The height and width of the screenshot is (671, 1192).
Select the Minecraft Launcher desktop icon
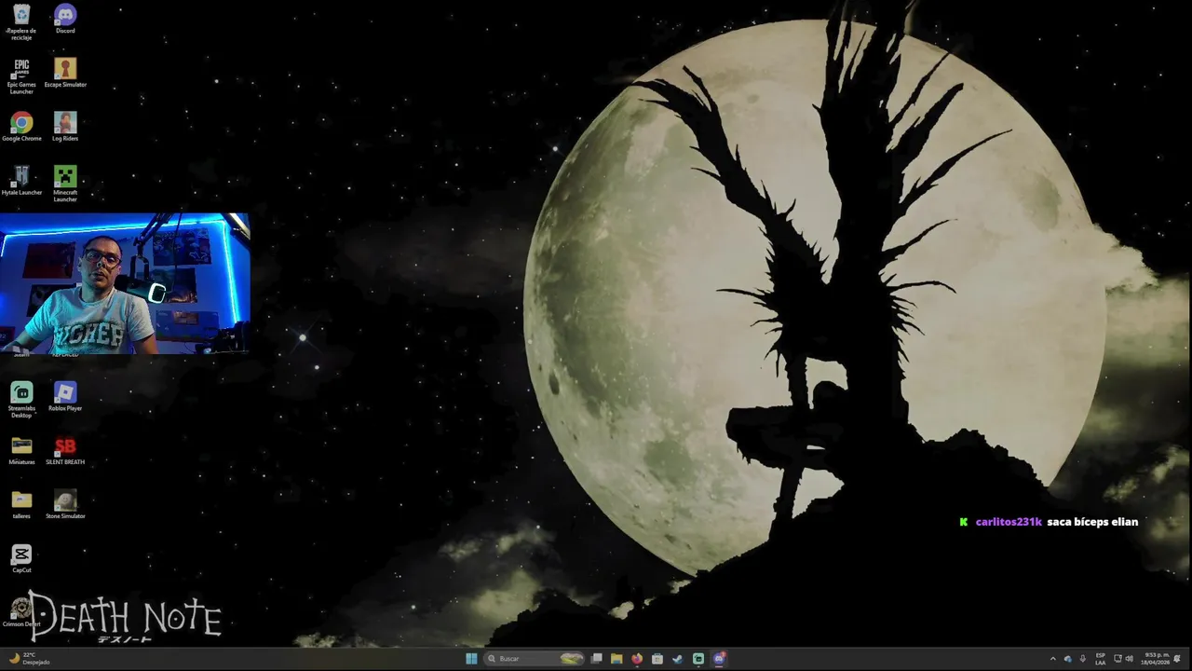click(65, 184)
